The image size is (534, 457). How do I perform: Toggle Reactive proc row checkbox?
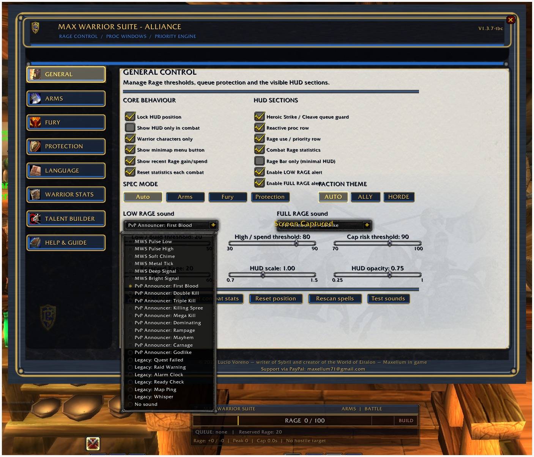point(260,127)
